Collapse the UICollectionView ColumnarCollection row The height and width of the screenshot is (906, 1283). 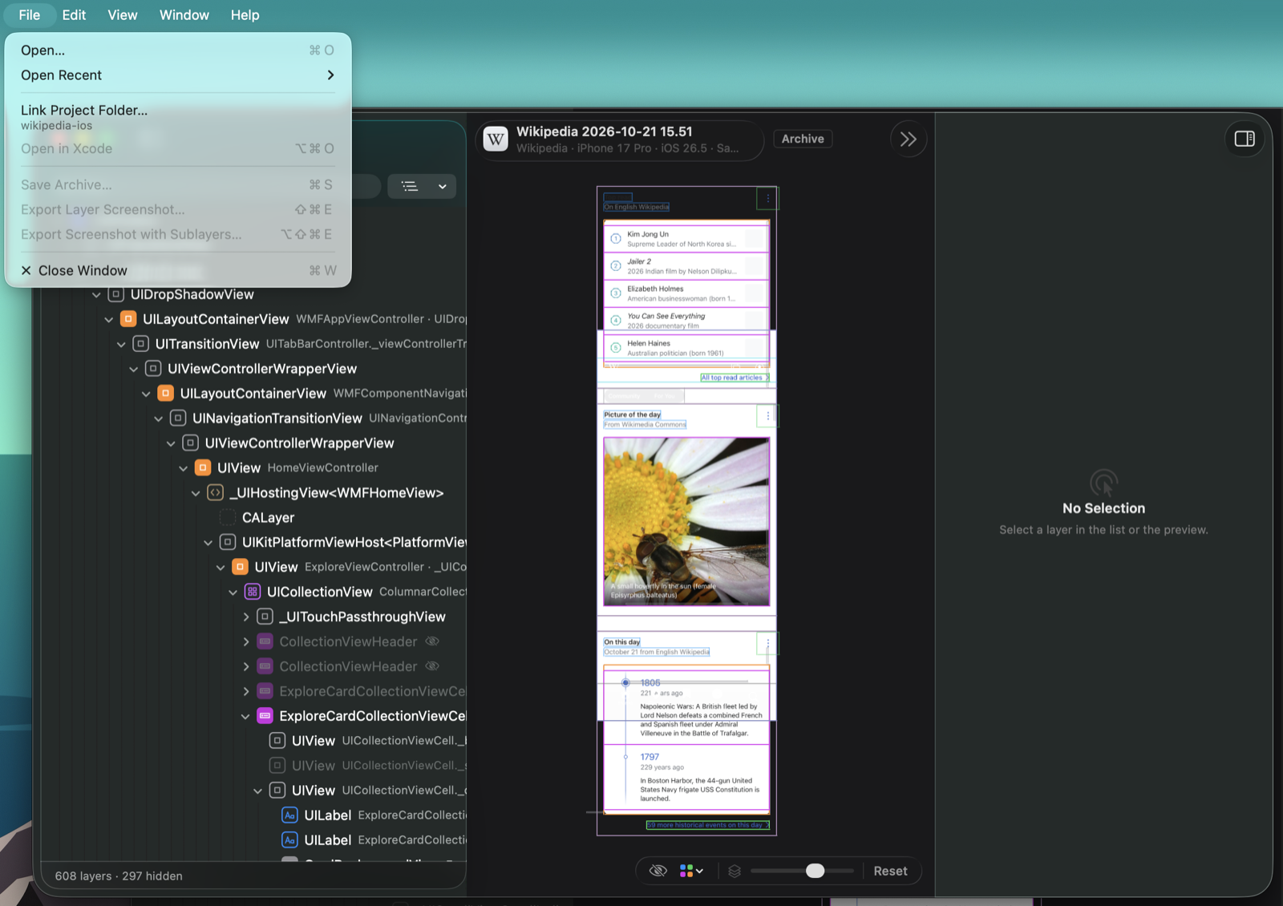pos(233,592)
